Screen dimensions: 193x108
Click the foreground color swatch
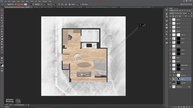[1, 64]
